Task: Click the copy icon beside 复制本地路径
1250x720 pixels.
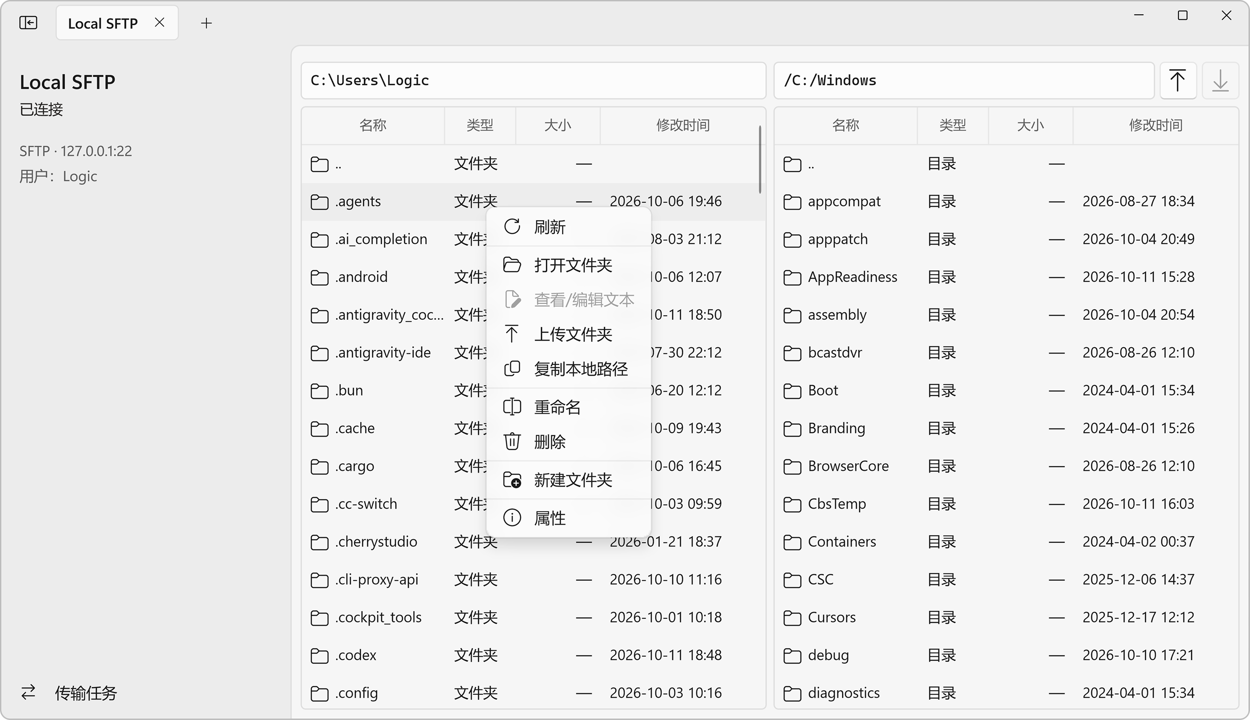Action: [x=512, y=368]
